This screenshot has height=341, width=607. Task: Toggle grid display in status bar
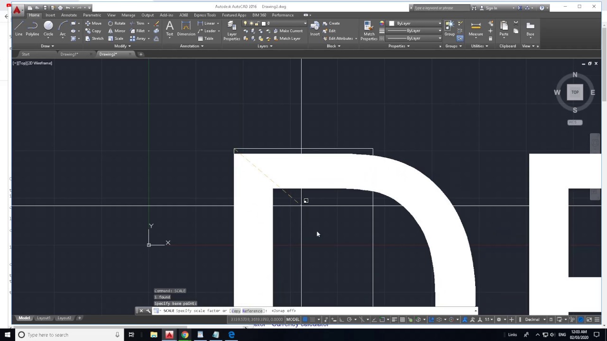pos(305,320)
